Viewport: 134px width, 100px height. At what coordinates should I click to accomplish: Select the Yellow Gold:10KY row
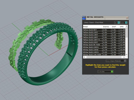point(104,32)
